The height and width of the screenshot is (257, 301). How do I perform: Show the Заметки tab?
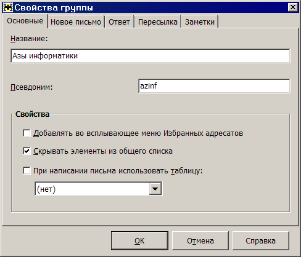[200, 22]
